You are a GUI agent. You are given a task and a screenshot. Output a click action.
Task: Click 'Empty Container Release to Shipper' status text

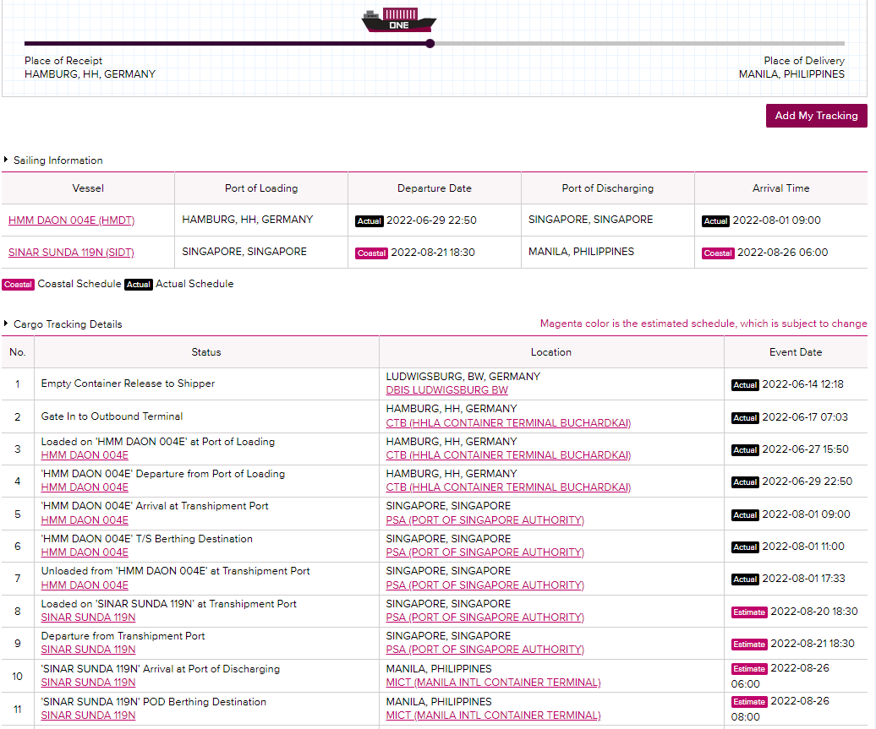(x=128, y=384)
